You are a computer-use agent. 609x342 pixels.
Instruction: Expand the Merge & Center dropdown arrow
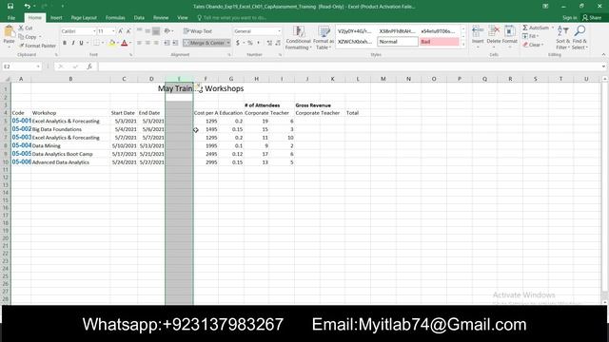(x=228, y=43)
